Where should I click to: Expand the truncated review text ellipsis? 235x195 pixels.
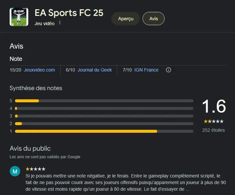click(x=188, y=189)
